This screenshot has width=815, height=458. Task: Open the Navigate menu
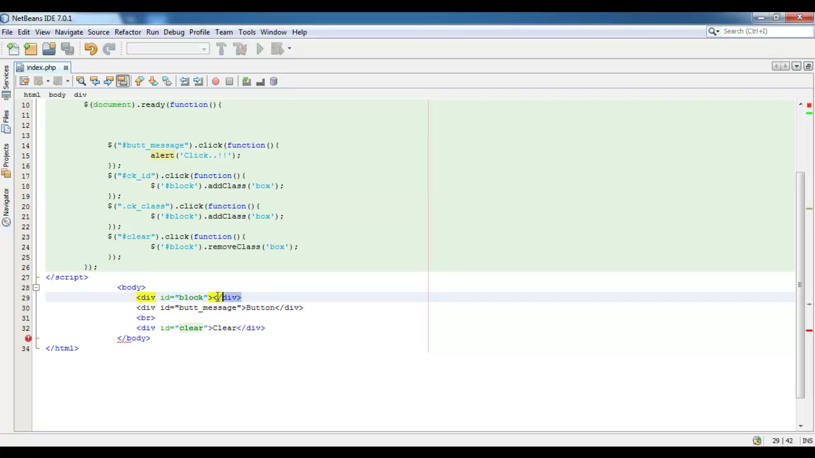(69, 32)
